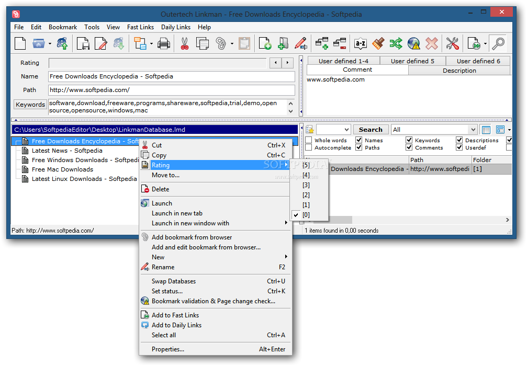The height and width of the screenshot is (366, 527).
Task: Uncheck the Descriptions checkbox
Action: pos(459,140)
